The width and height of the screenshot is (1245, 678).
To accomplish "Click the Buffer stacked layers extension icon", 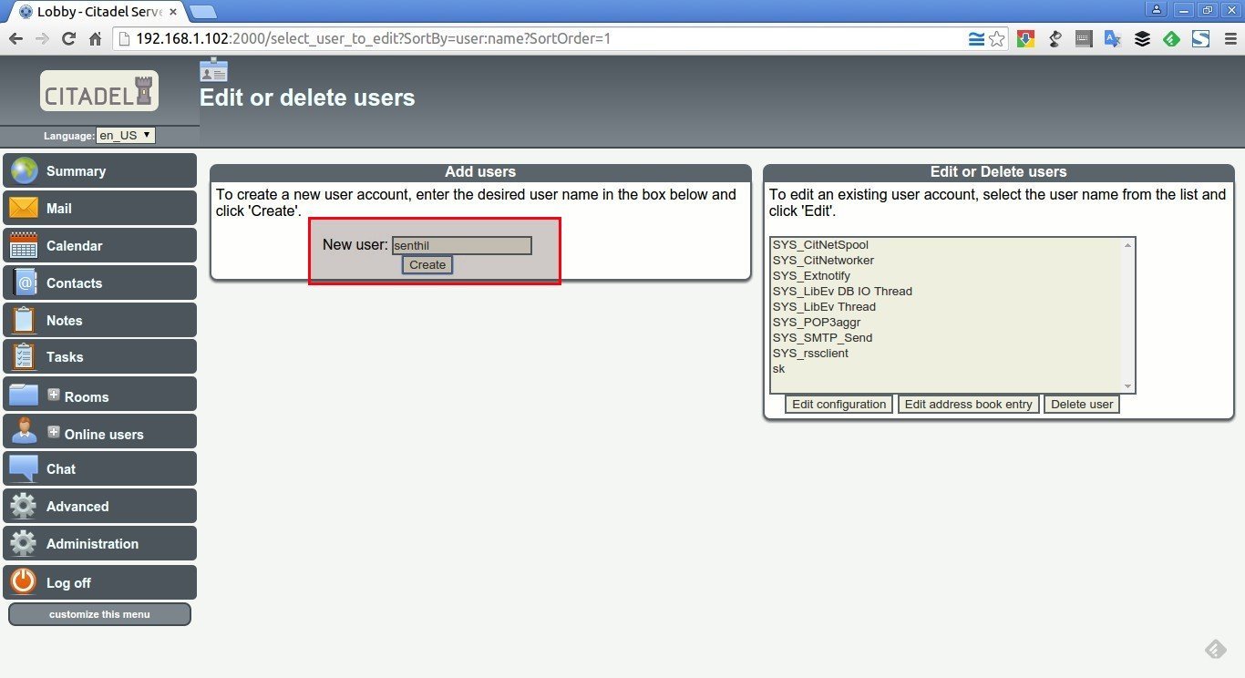I will click(1142, 39).
